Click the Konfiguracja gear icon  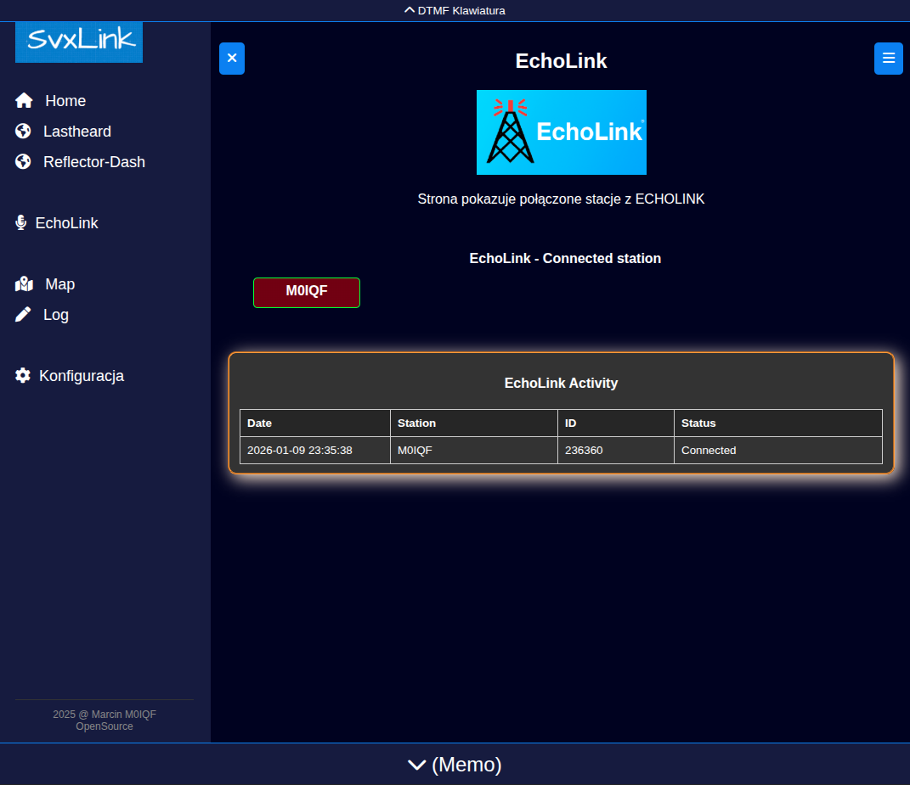coord(23,376)
